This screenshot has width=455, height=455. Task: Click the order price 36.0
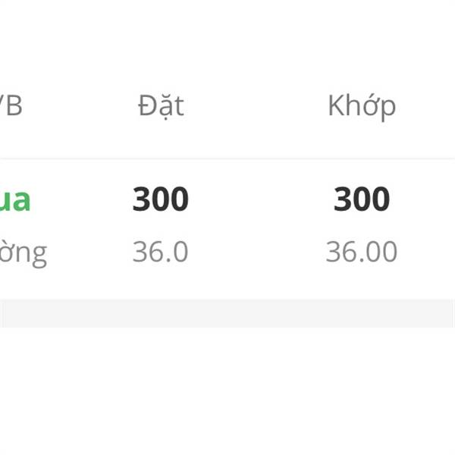(160, 252)
